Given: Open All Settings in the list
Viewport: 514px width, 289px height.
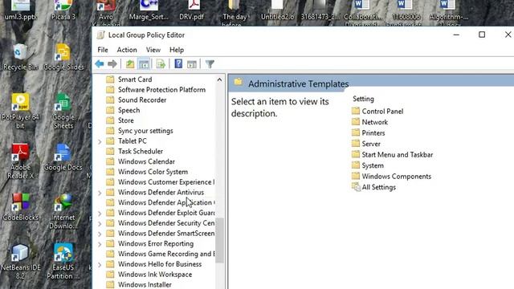Looking at the screenshot, I should point(378,187).
